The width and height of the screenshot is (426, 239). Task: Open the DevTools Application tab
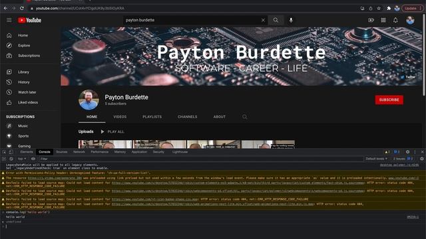[x=139, y=152]
